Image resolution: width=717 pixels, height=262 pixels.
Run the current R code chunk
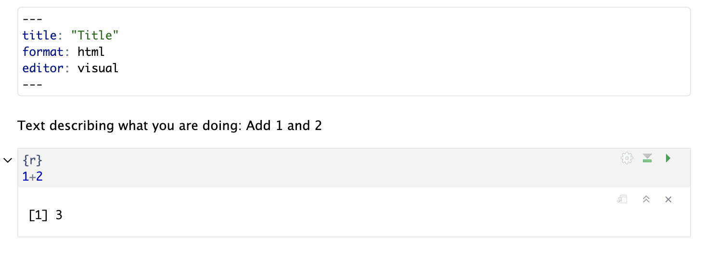tap(668, 158)
